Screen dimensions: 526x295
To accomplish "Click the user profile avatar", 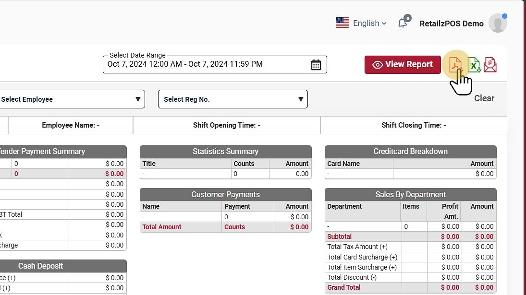I will pyautogui.click(x=497, y=23).
